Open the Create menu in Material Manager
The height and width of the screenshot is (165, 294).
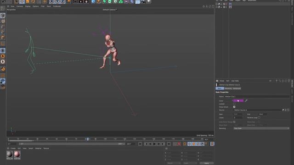coord(13,148)
